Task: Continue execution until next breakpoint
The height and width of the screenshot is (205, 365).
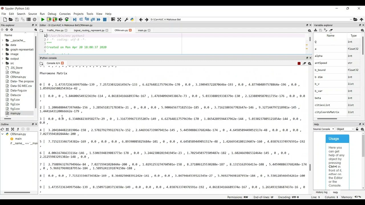Action: tap(99, 19)
